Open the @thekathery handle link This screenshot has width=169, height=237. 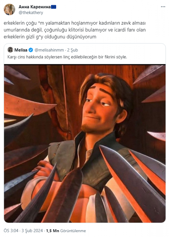coord(31,13)
